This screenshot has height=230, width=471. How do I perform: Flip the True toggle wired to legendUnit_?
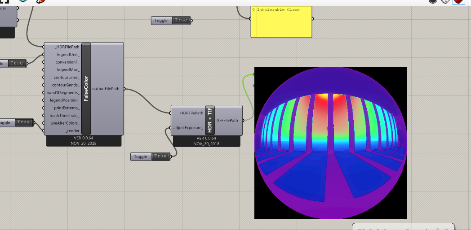click(16, 63)
